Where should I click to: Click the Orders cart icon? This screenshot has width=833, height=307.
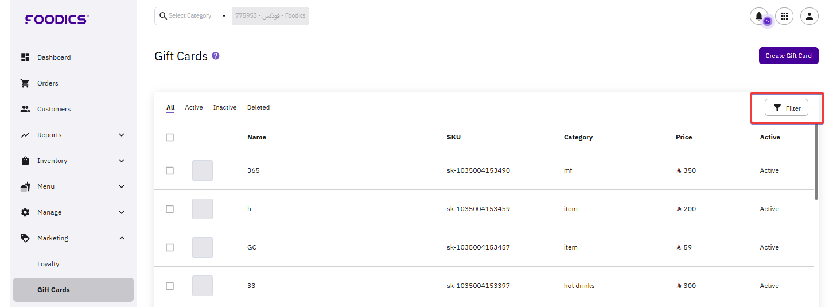pos(25,83)
